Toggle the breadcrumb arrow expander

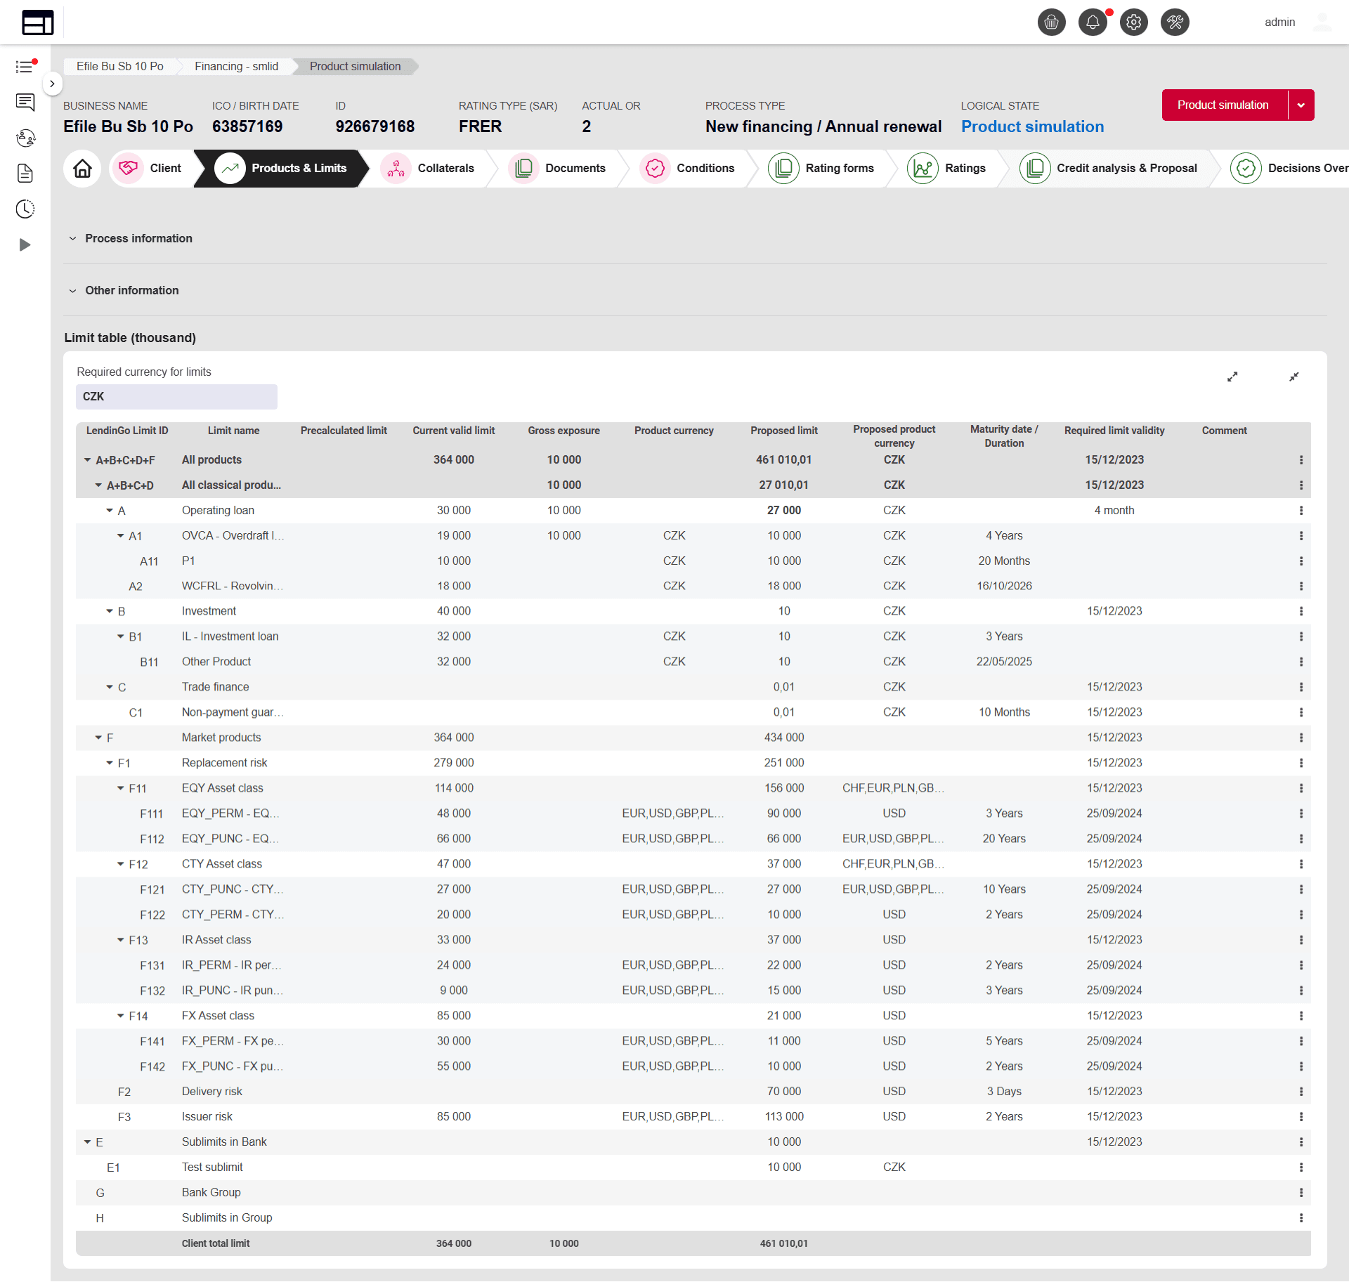tap(53, 84)
